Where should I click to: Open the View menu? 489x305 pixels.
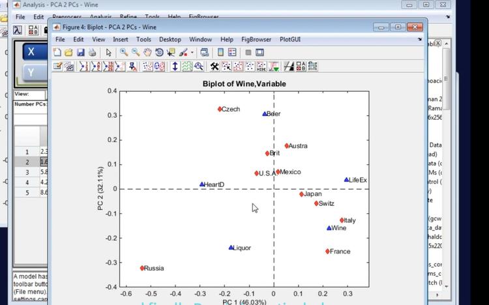click(98, 39)
